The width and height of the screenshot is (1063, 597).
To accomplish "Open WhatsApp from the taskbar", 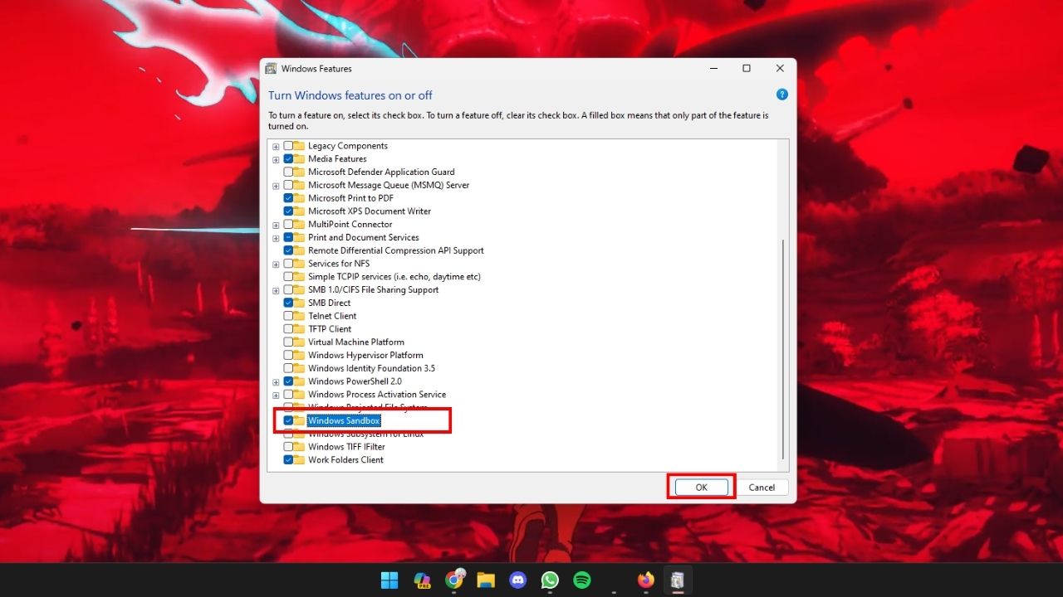I will [x=550, y=580].
